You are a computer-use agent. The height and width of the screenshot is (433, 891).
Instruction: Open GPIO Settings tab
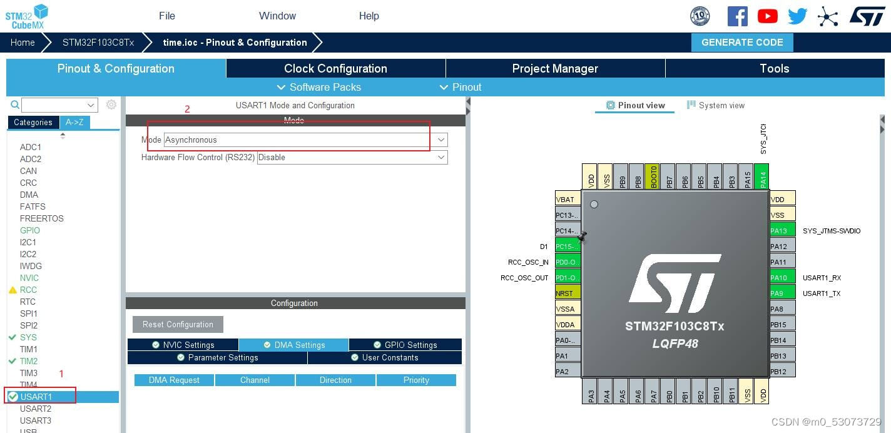[405, 345]
